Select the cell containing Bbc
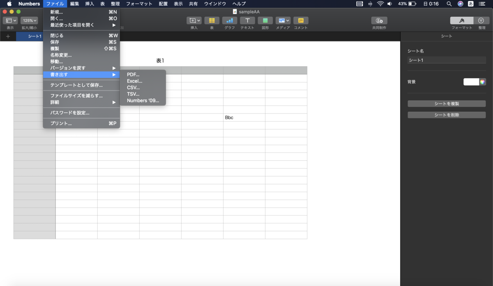 (244, 118)
